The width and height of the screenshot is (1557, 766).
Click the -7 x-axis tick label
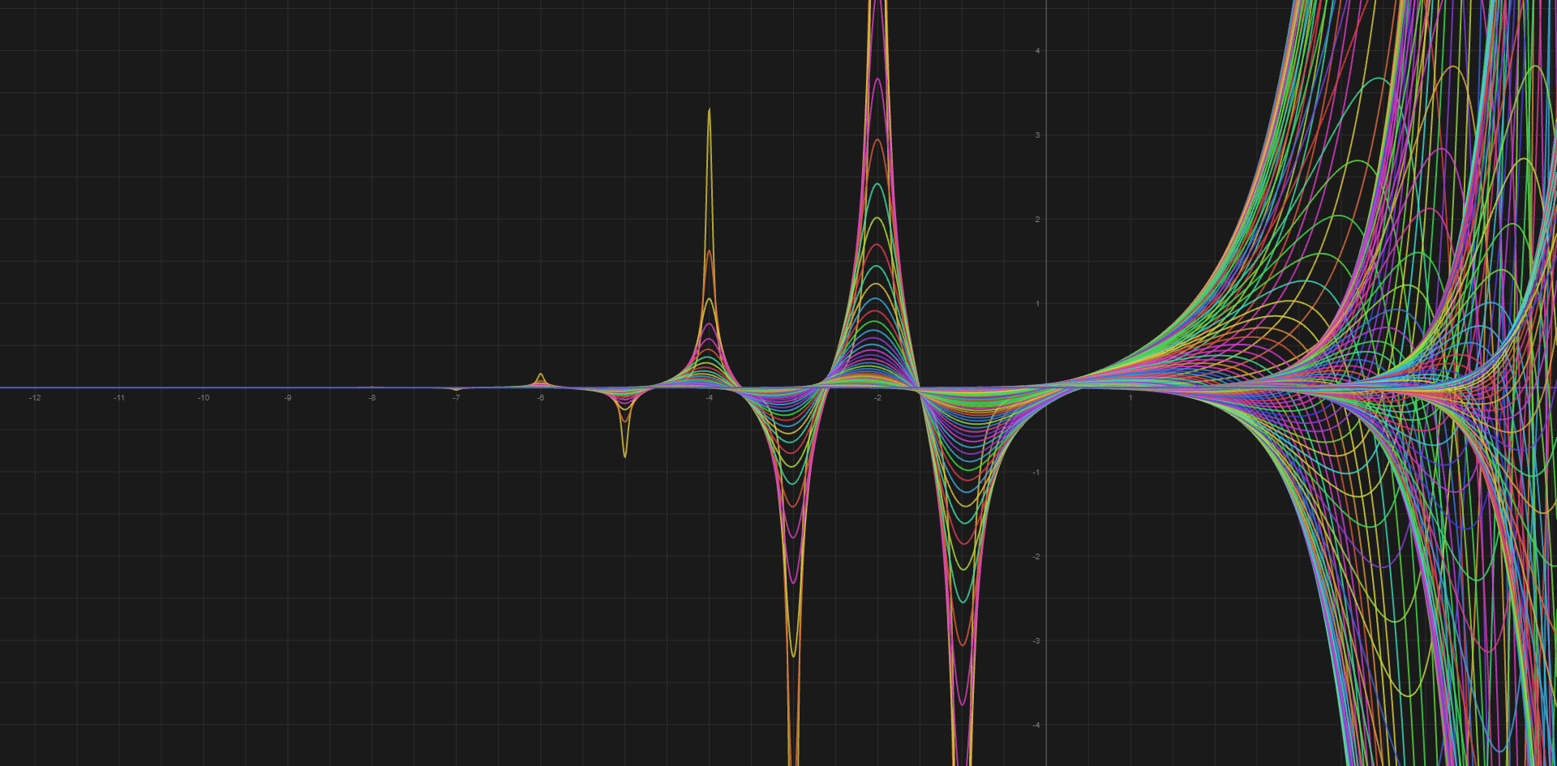(x=457, y=398)
